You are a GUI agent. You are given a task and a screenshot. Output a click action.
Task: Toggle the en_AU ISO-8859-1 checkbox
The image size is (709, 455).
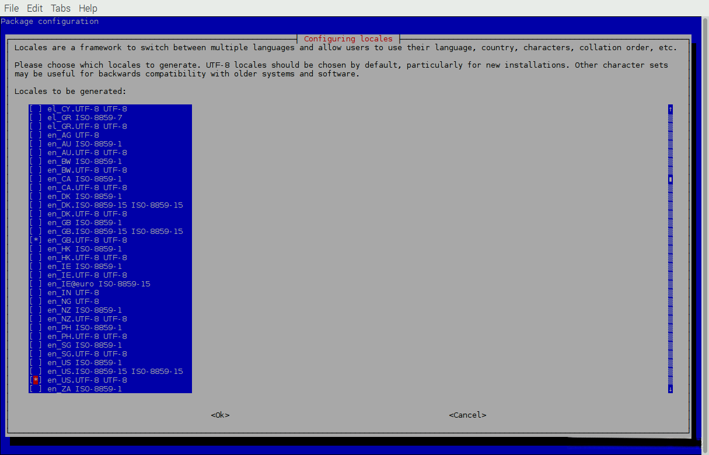coord(36,144)
